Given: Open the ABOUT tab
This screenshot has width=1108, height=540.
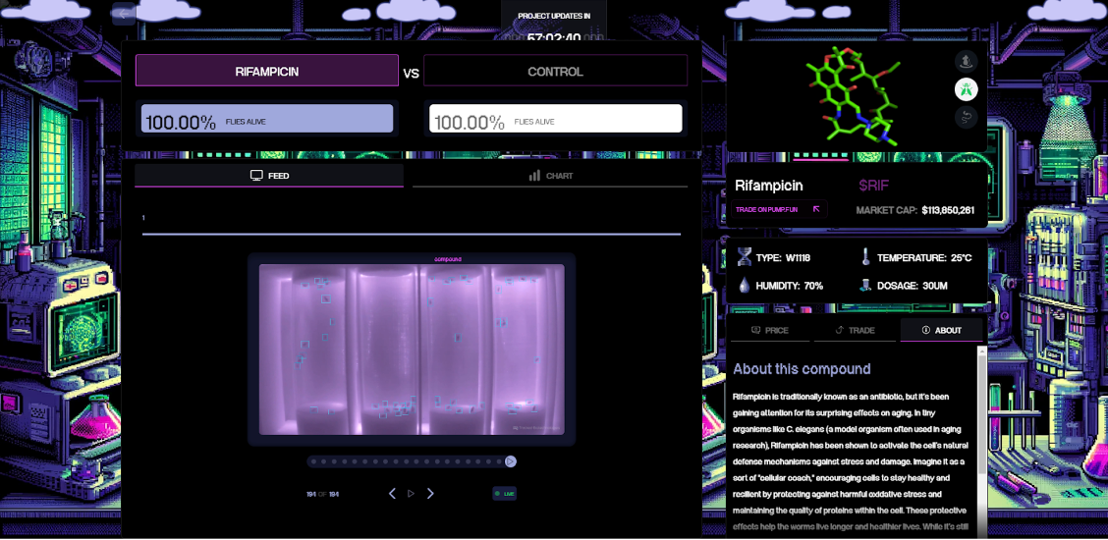Looking at the screenshot, I should [x=941, y=330].
